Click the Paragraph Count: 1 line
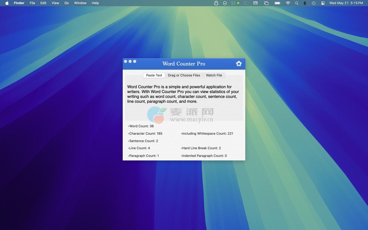This screenshot has height=230, width=368. (x=143, y=156)
